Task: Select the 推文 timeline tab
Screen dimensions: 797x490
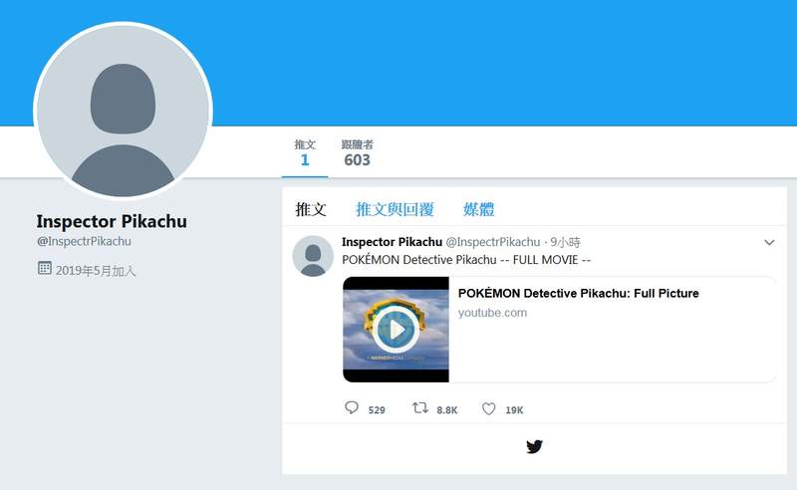Action: pos(311,209)
